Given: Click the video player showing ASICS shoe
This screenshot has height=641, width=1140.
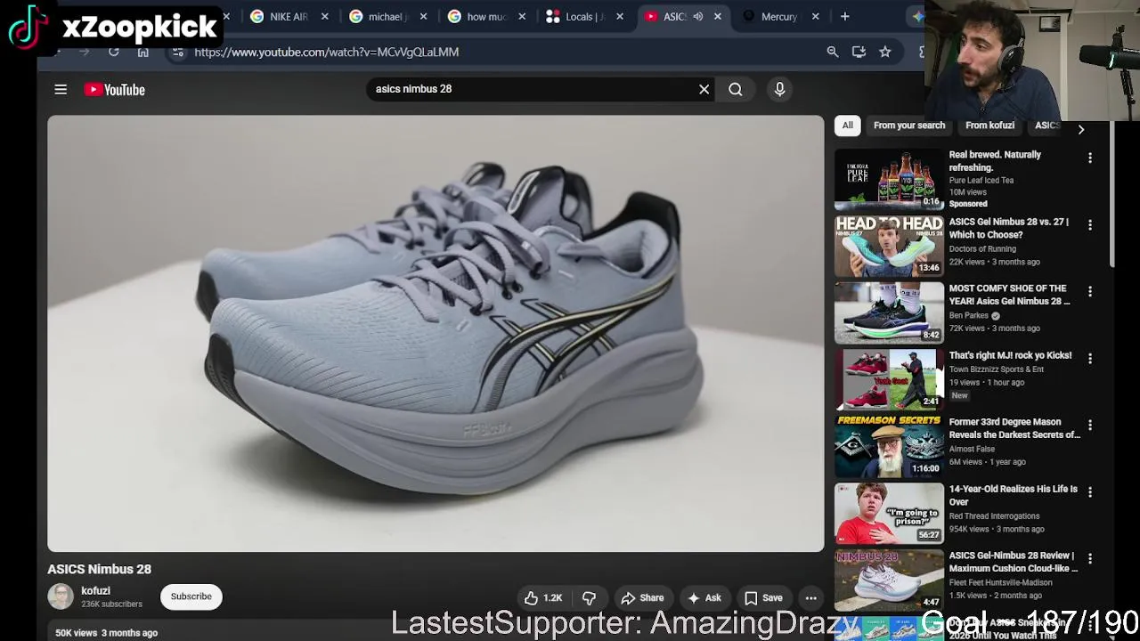Looking at the screenshot, I should (x=436, y=333).
